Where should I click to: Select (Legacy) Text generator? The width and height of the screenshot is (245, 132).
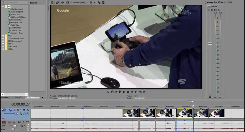coord(17,33)
